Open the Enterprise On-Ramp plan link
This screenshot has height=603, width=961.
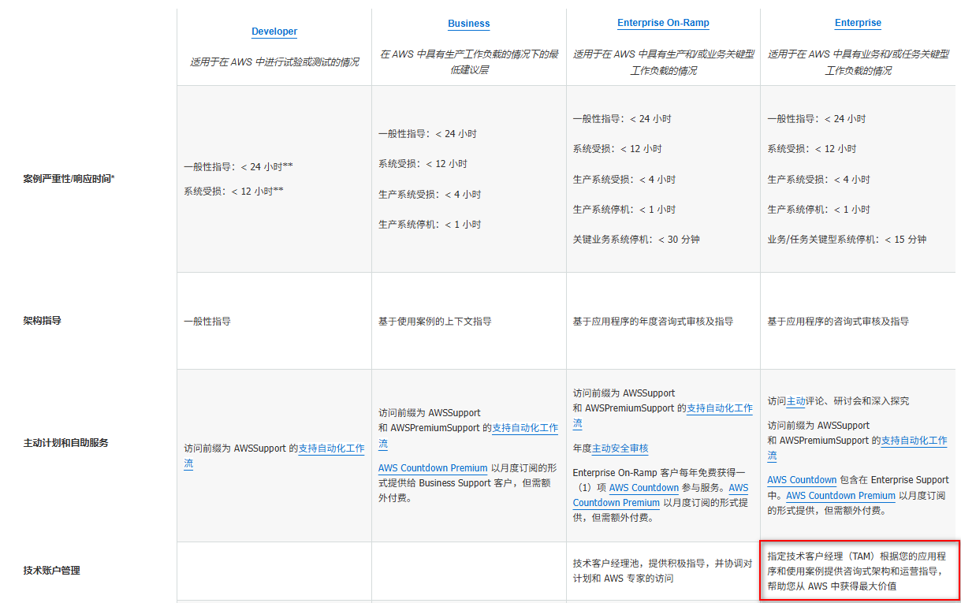[x=663, y=24]
